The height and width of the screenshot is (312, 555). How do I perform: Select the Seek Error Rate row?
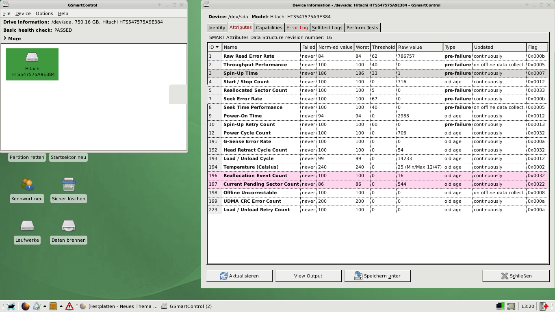[377, 99]
